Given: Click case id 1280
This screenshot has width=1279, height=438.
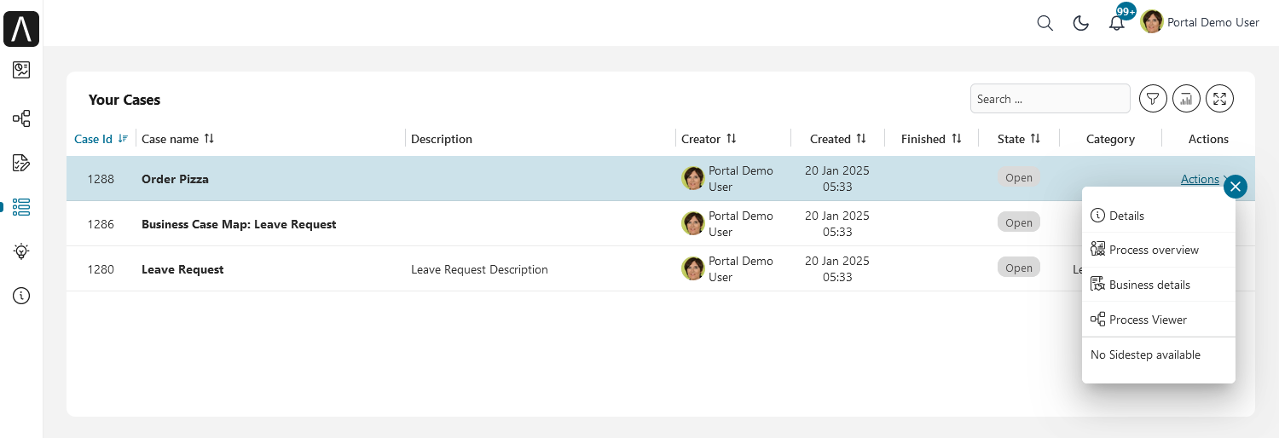Looking at the screenshot, I should pos(101,269).
